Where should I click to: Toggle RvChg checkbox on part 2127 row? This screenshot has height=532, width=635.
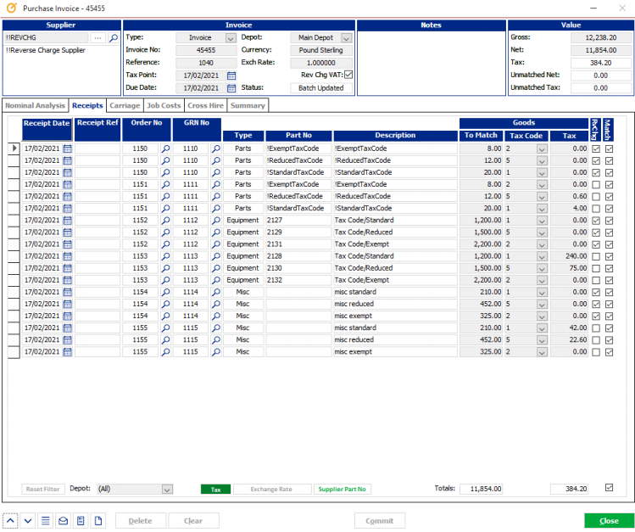[596, 221]
